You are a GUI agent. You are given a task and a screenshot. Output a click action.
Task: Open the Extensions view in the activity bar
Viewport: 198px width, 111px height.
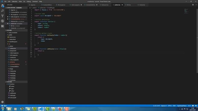(x=2, y=26)
